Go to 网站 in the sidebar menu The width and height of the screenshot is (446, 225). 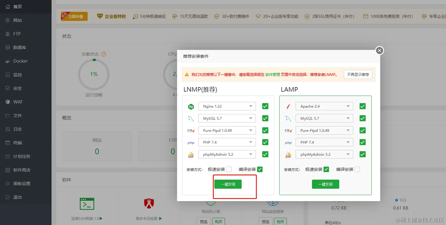pyautogui.click(x=26, y=20)
